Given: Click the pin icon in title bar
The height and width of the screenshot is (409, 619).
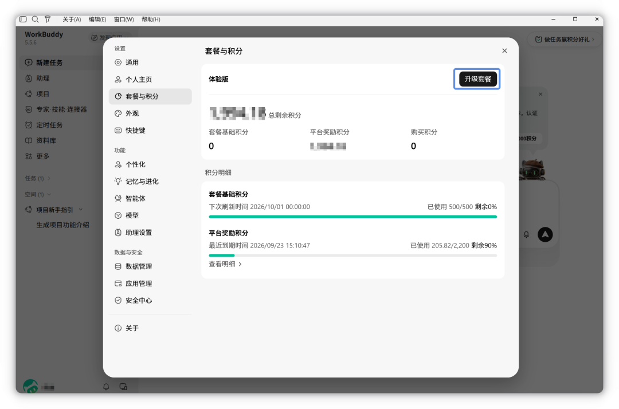Looking at the screenshot, I should tap(48, 19).
